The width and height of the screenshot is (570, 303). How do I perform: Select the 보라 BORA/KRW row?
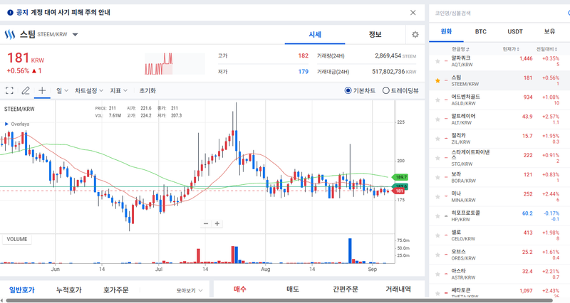point(499,177)
